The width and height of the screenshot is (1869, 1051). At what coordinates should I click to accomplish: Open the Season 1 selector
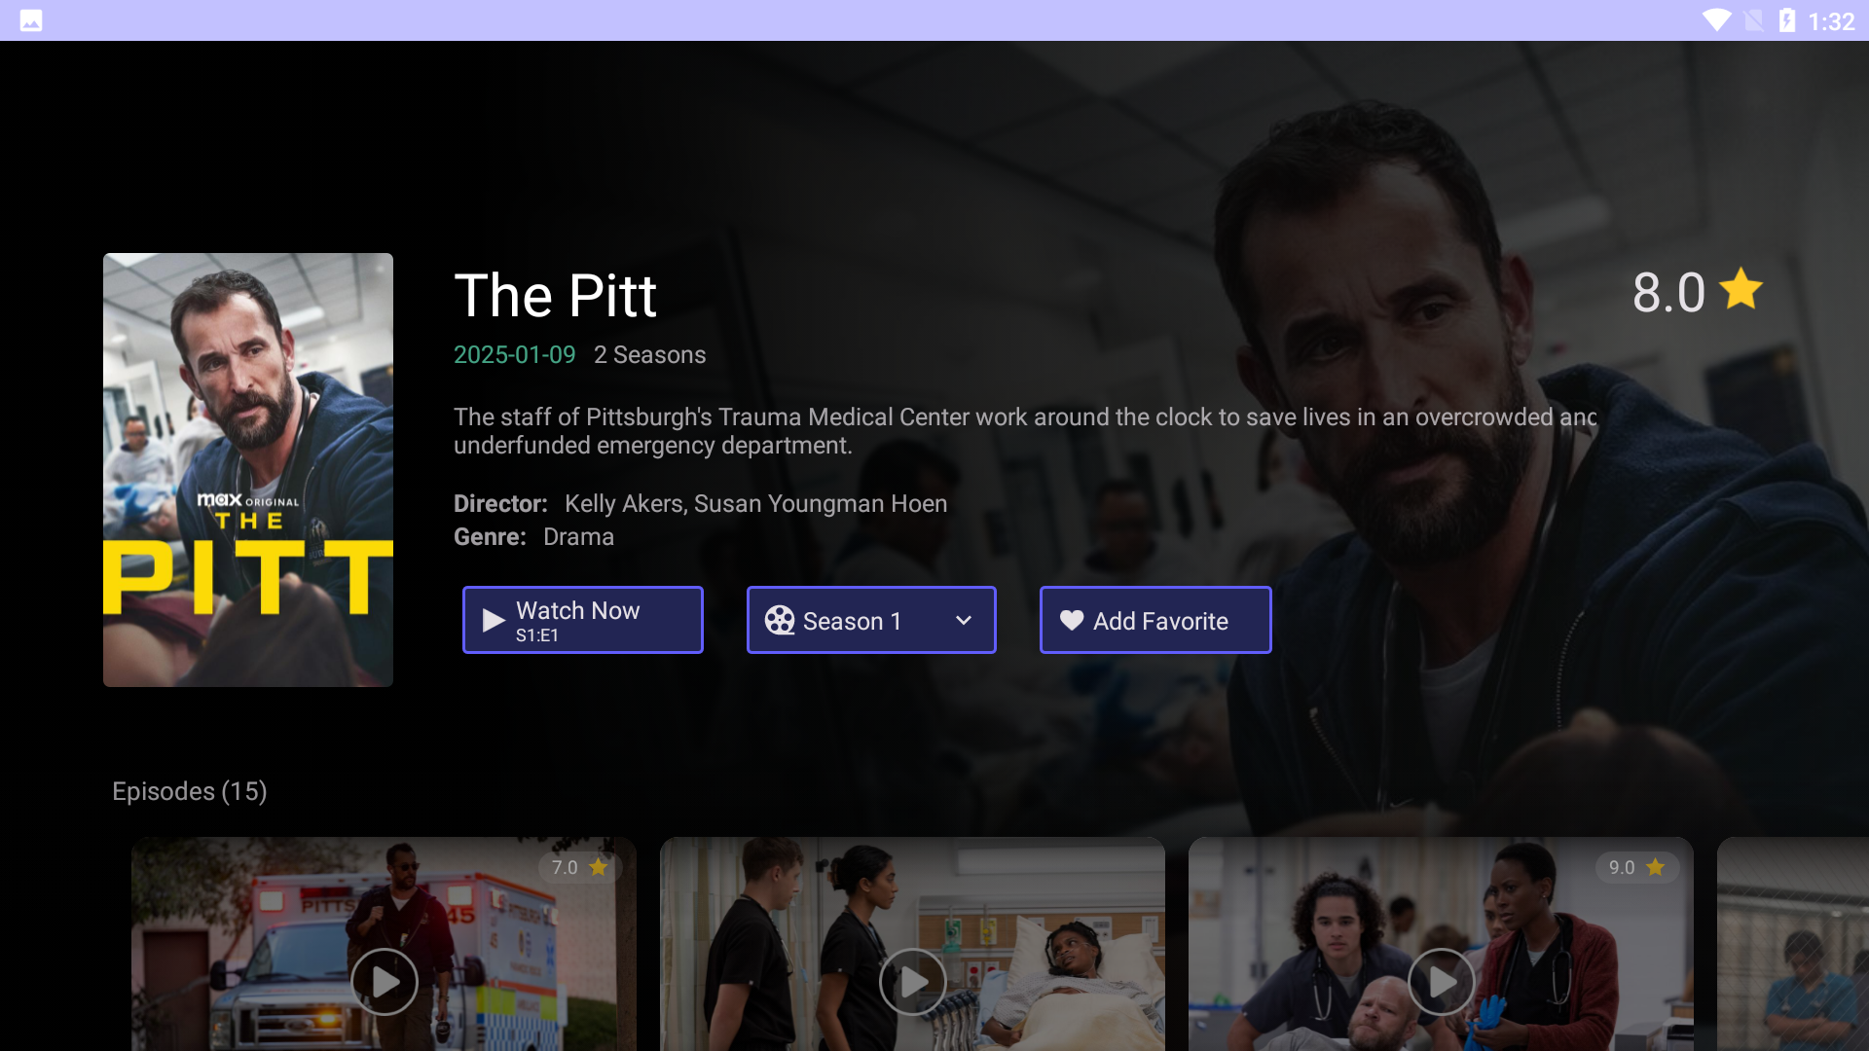point(871,620)
